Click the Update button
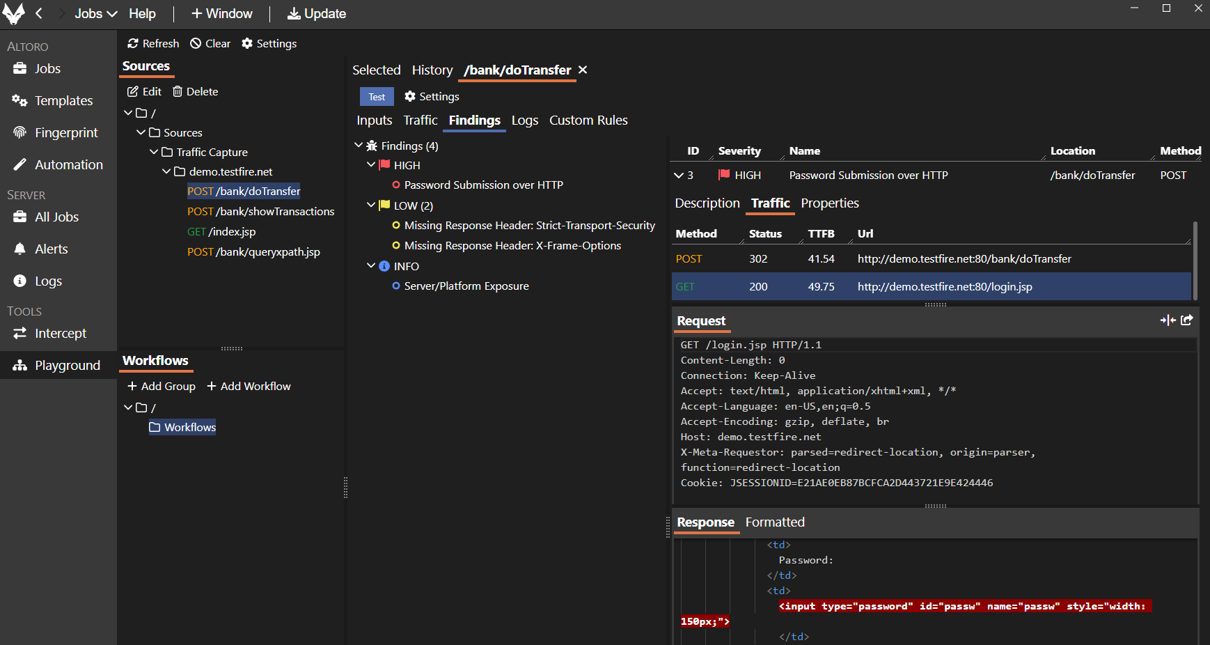 point(317,13)
